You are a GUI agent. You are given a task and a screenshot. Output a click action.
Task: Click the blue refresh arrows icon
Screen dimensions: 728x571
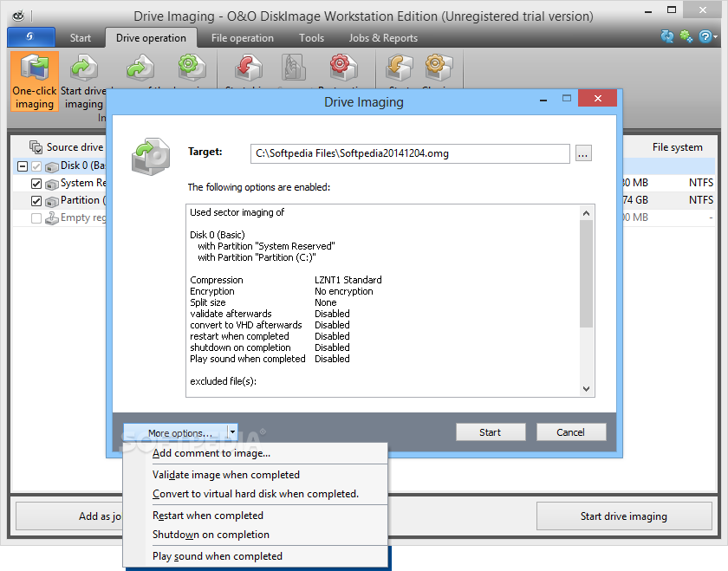click(x=666, y=36)
